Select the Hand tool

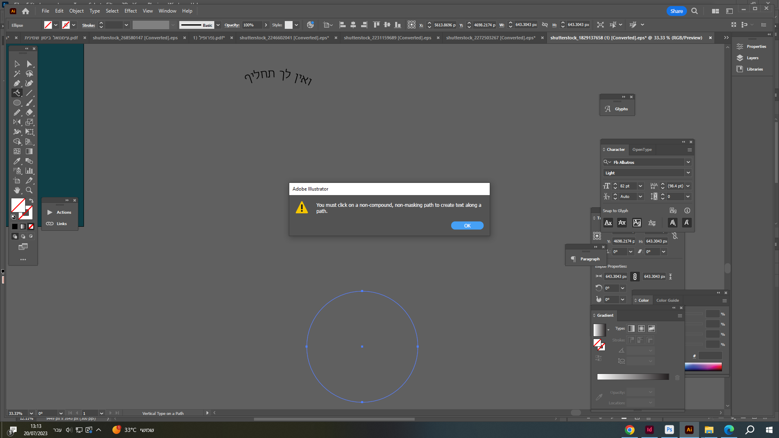pos(17,190)
